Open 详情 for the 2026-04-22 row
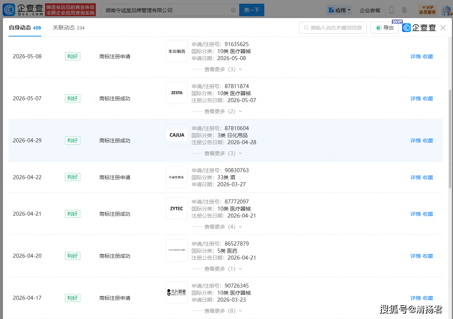Viewport: 453px width, 319px height. coord(415,177)
